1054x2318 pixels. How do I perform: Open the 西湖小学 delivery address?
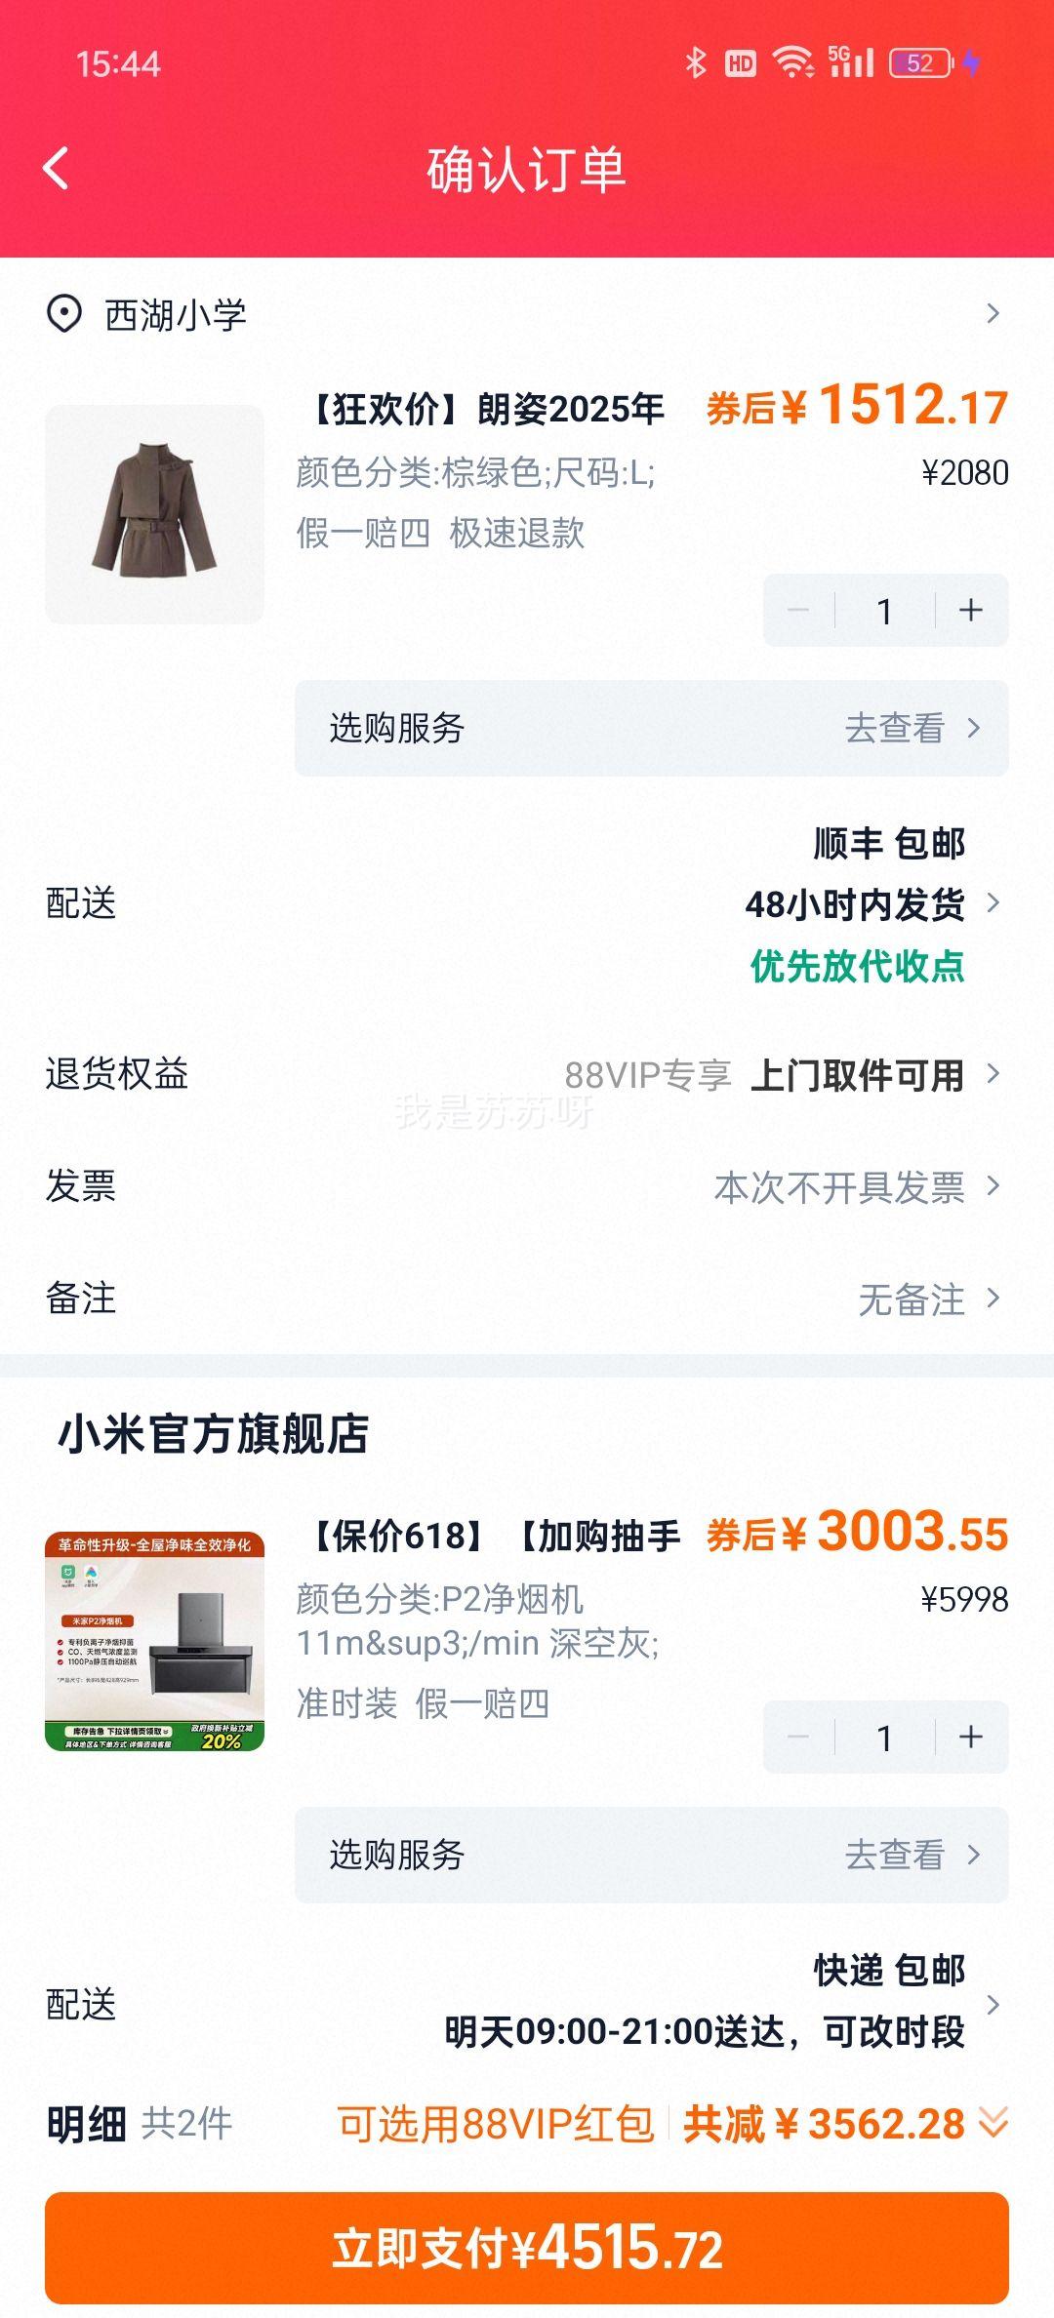(x=527, y=315)
